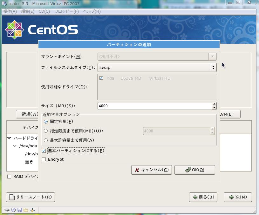259x215 pixels.
Task: Open the フロッピー(F) menu
Action: (x=66, y=11)
